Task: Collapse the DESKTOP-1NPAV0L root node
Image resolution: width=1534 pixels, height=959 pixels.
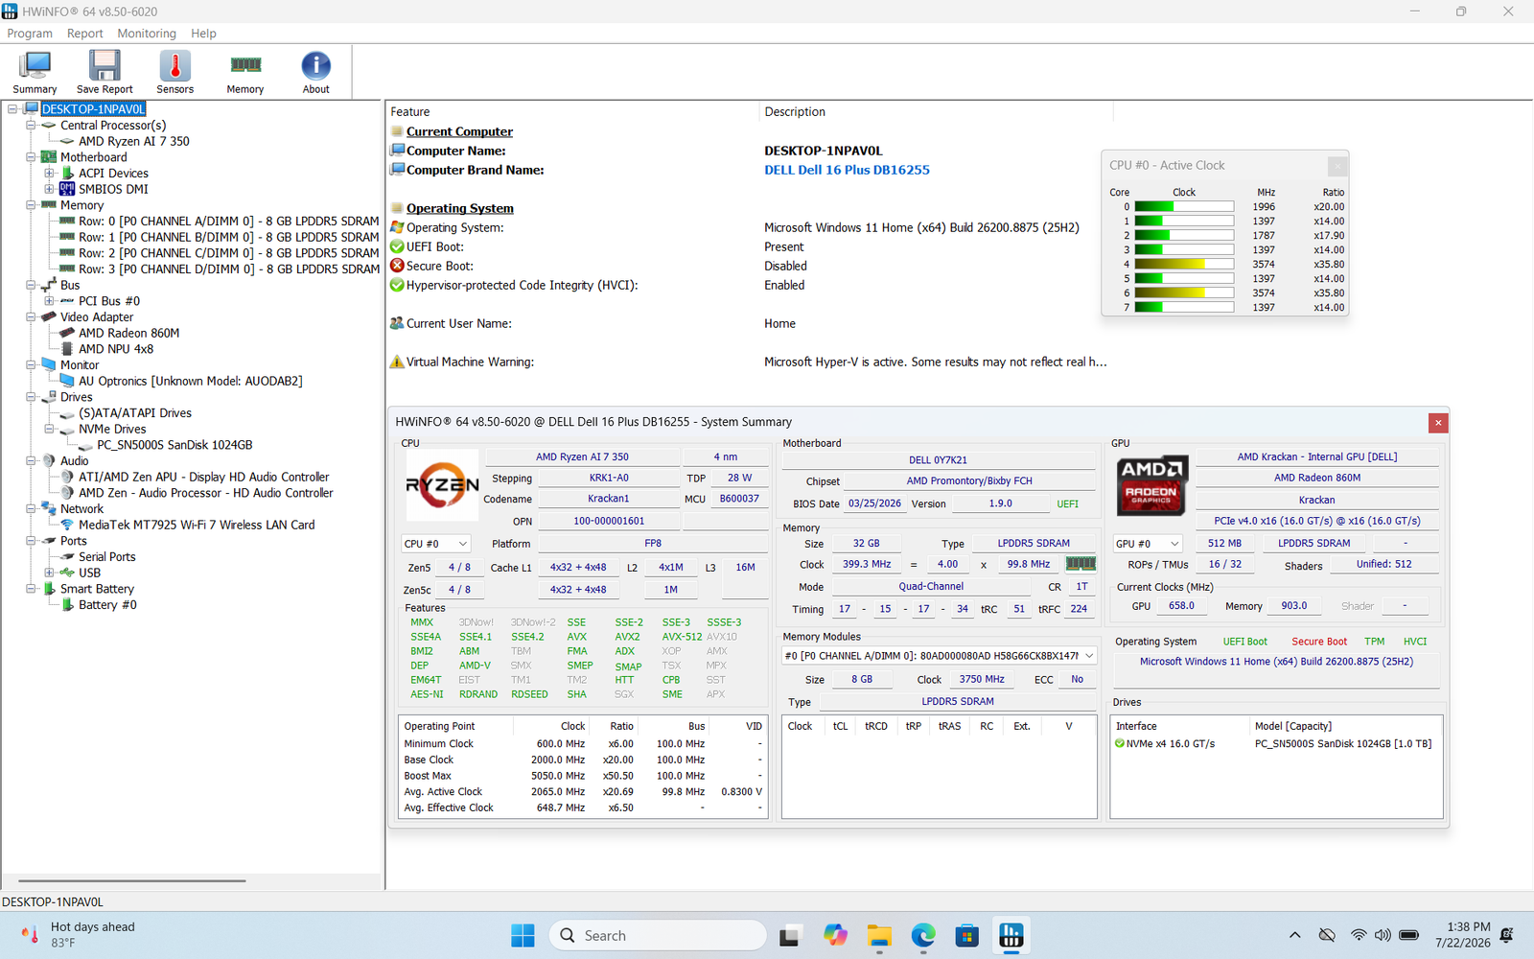Action: pos(12,109)
